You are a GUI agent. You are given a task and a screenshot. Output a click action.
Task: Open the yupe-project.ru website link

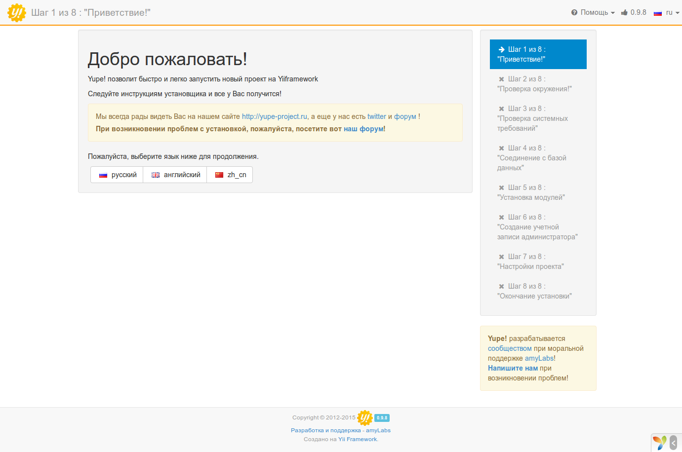(275, 116)
